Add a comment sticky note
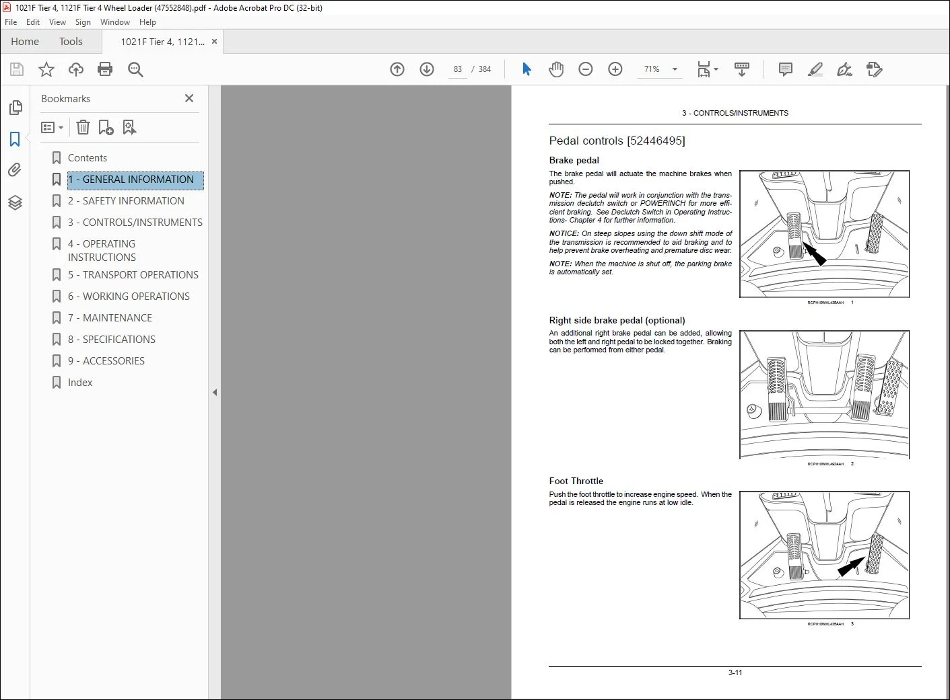Viewport: 950px width, 700px height. point(785,69)
